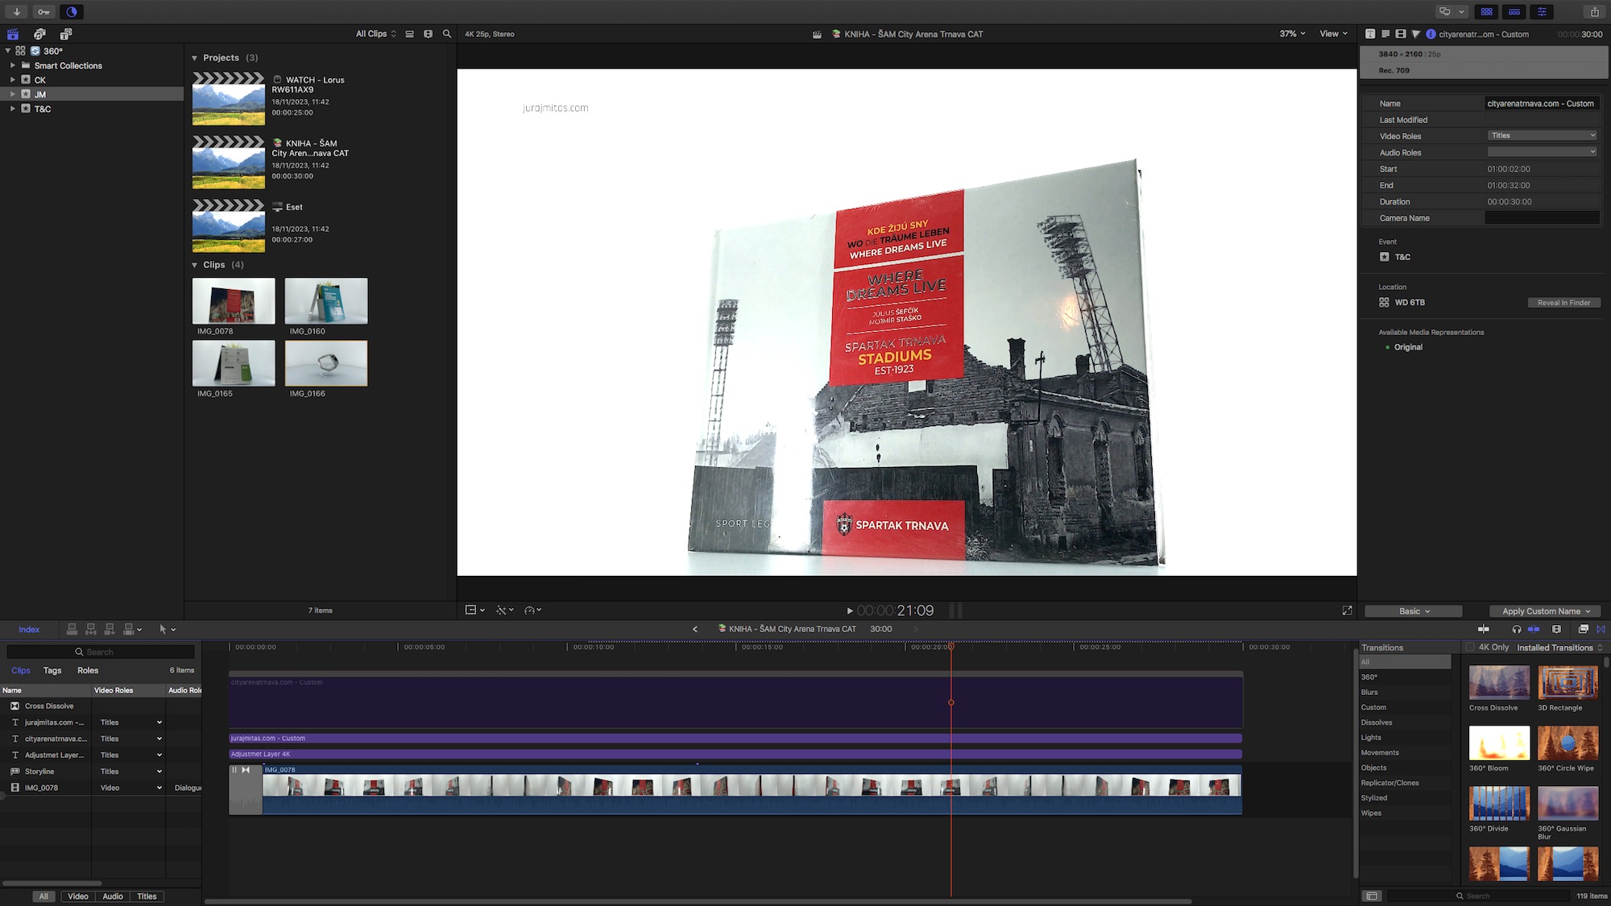Open the viewer View dropdown
The image size is (1611, 906).
[x=1333, y=34]
